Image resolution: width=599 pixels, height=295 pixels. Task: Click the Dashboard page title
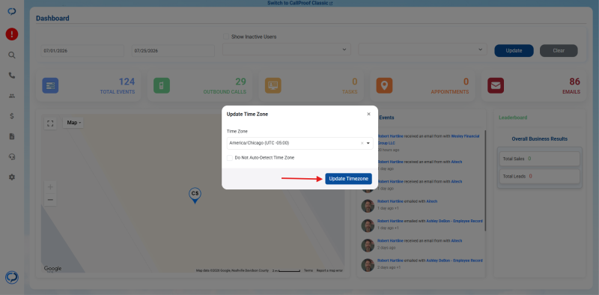52,18
